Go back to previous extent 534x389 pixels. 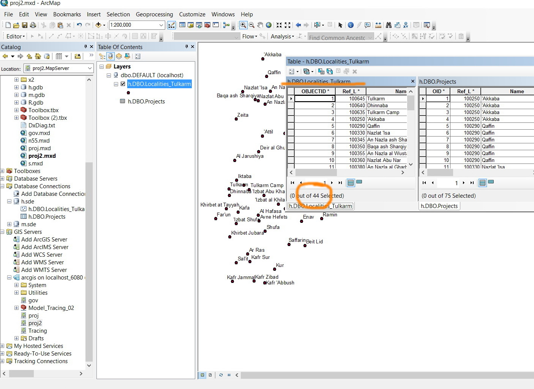point(298,25)
